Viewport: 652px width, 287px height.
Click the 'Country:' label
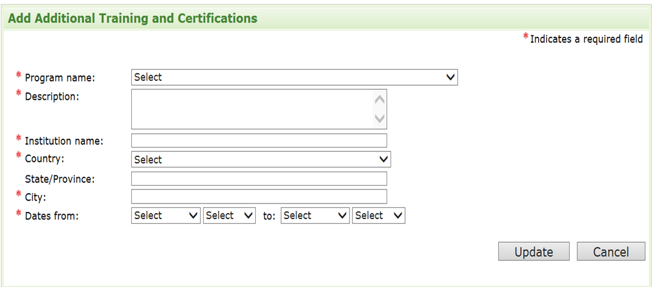click(x=44, y=159)
